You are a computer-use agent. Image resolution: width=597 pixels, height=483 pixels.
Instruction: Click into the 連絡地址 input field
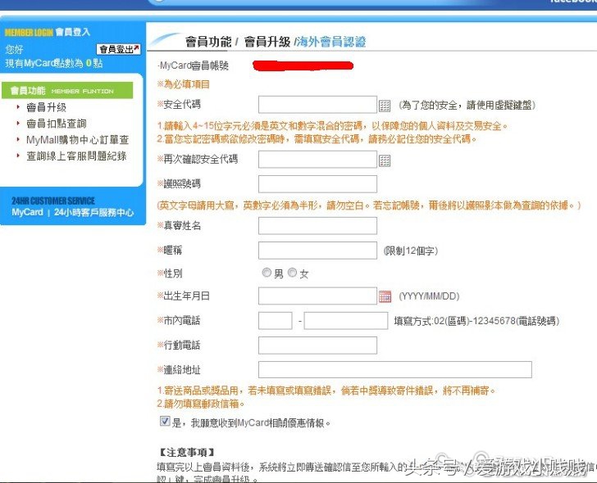(394, 370)
